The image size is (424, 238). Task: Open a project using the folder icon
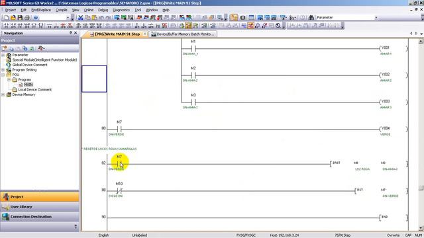tap(13, 18)
